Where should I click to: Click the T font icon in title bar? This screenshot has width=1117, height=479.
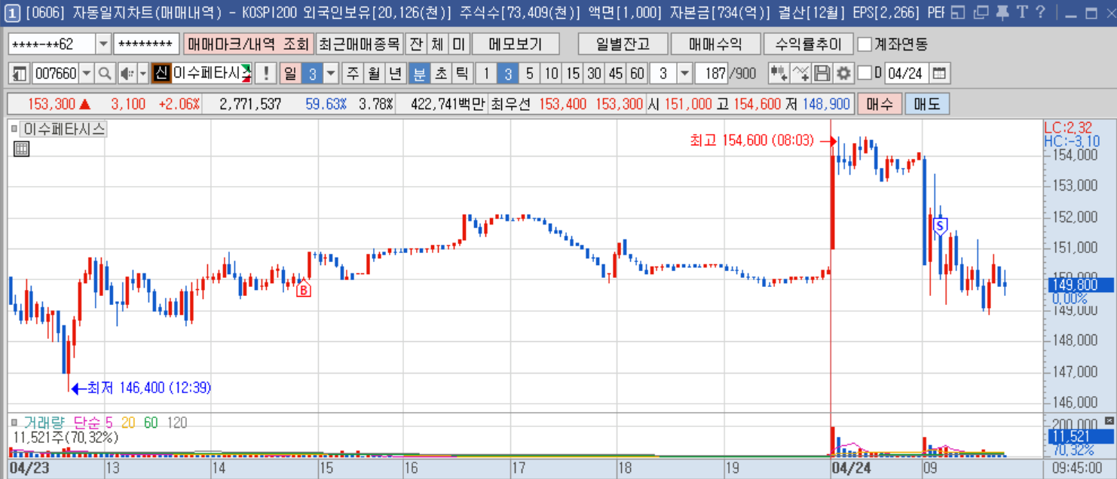tap(1022, 11)
